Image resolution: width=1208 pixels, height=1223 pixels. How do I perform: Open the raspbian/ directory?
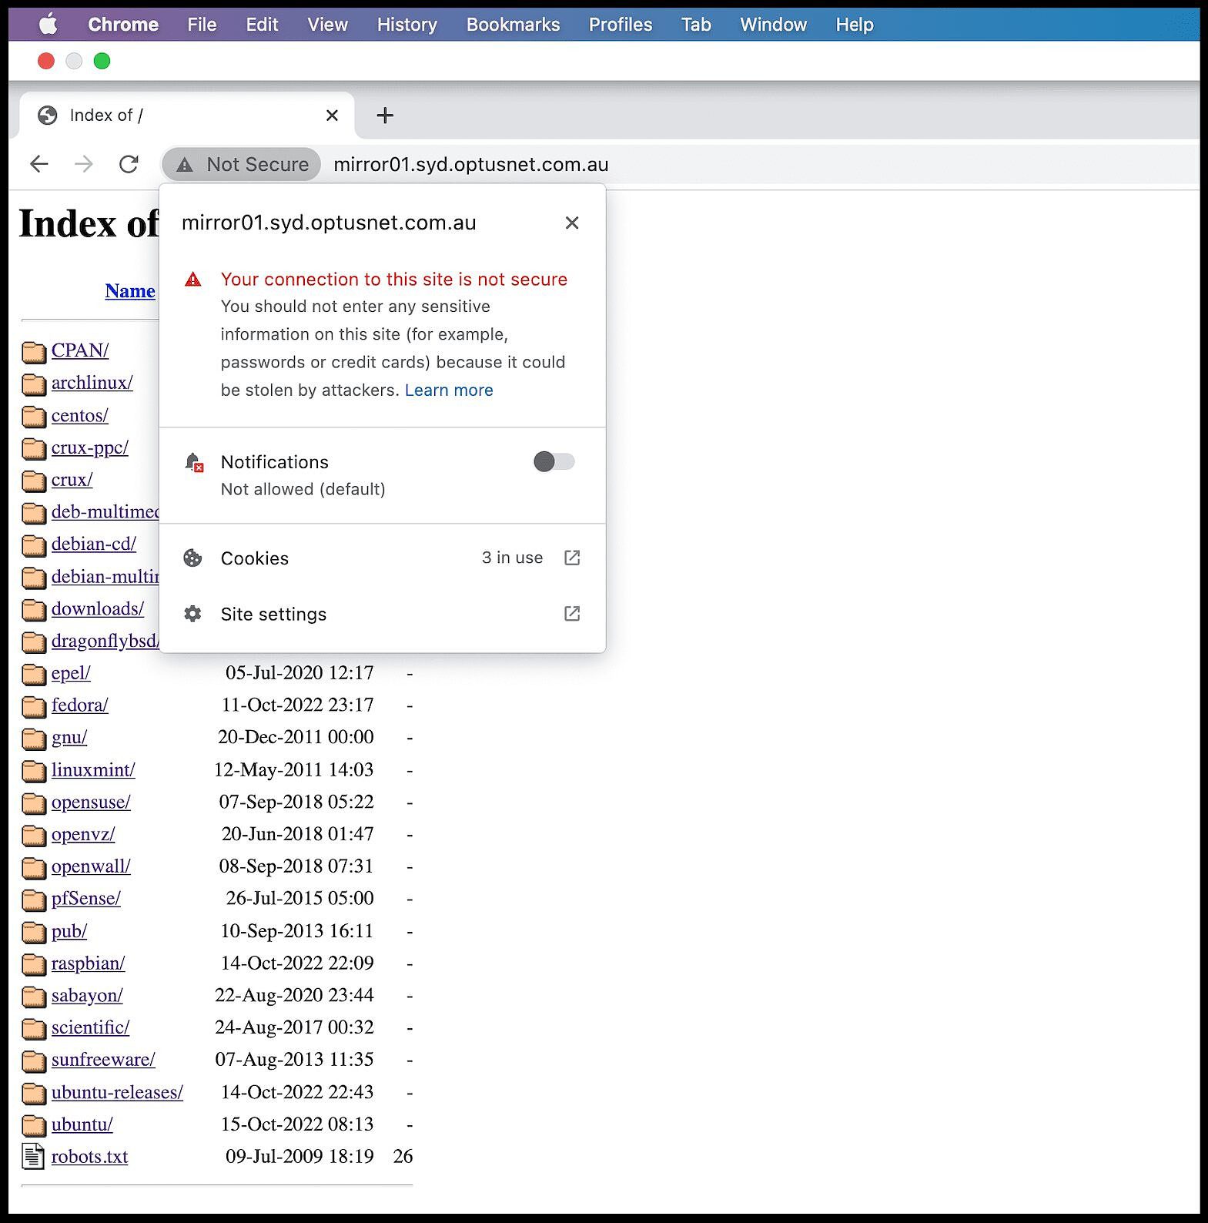point(89,963)
